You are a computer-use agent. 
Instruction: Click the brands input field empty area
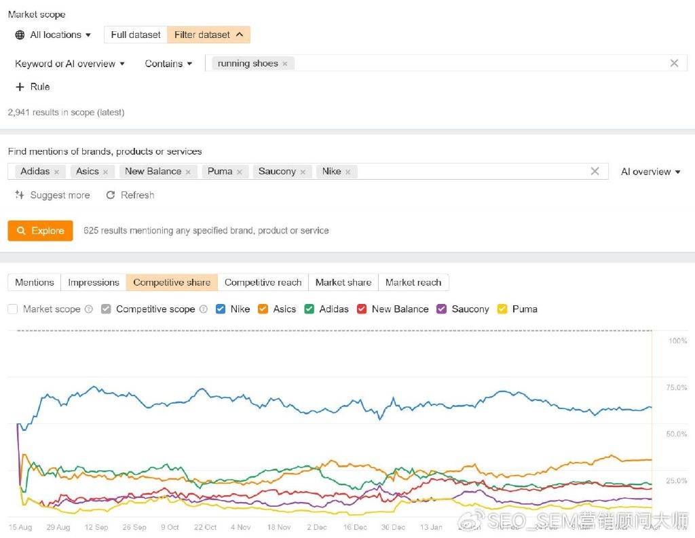click(x=472, y=172)
